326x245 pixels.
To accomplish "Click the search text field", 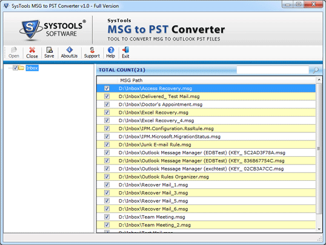I will [x=273, y=70].
